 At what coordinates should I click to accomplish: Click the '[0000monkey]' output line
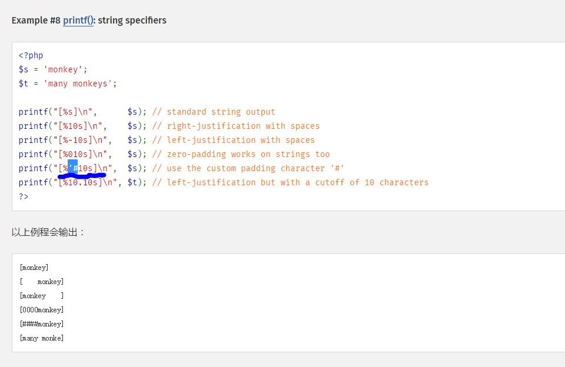(x=42, y=310)
